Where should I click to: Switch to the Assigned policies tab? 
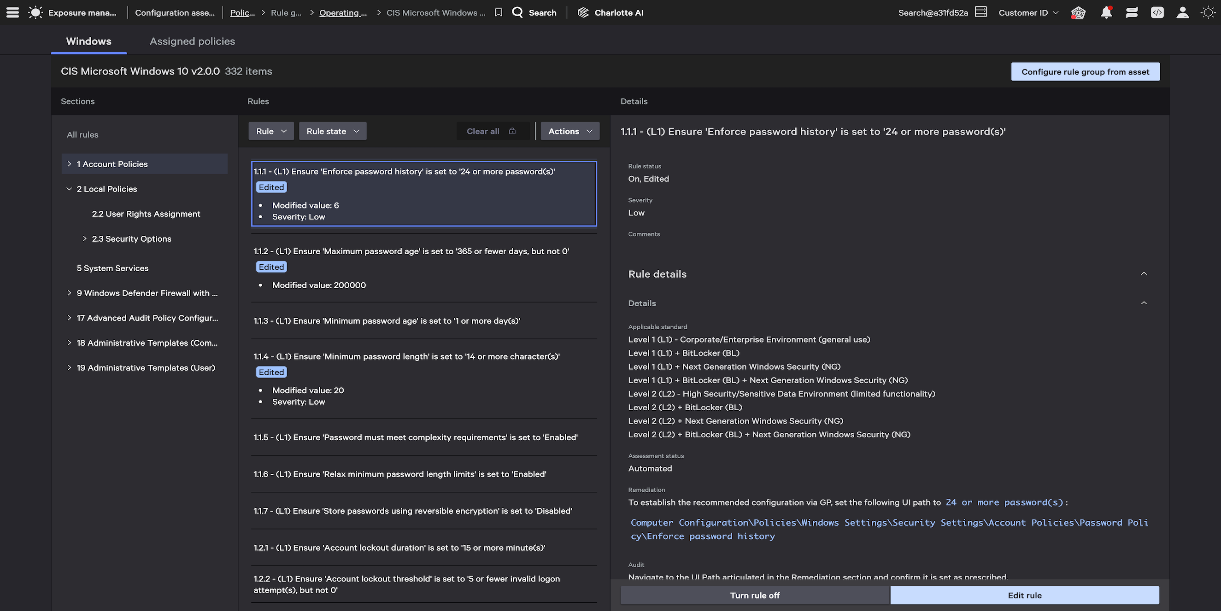[x=193, y=41]
